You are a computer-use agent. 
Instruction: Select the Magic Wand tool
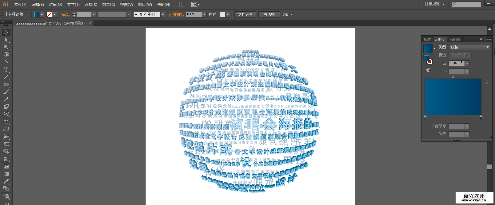tap(6, 47)
